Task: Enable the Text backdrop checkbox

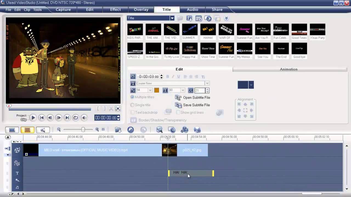Action: click(x=132, y=112)
